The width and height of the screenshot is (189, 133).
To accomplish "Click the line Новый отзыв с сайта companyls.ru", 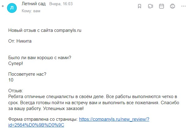I will (45, 30).
